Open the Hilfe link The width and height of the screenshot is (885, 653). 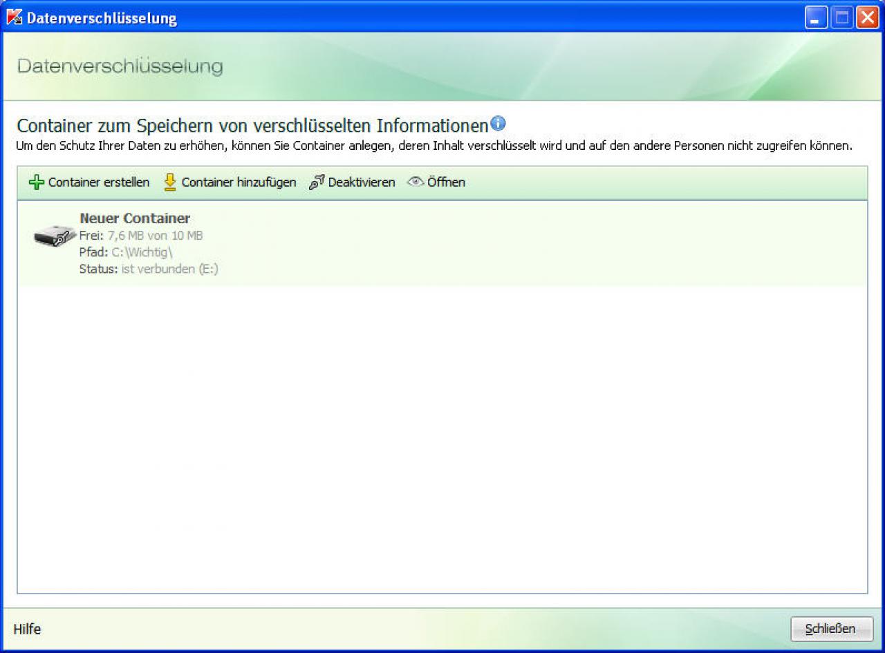pos(27,629)
